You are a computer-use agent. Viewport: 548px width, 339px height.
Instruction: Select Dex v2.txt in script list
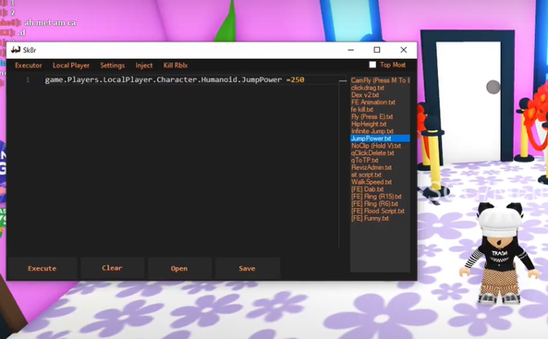pyautogui.click(x=365, y=95)
